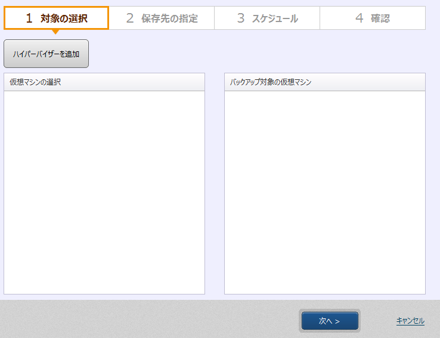Open the スケジュール step tab
This screenshot has width=440, height=338.
(267, 18)
